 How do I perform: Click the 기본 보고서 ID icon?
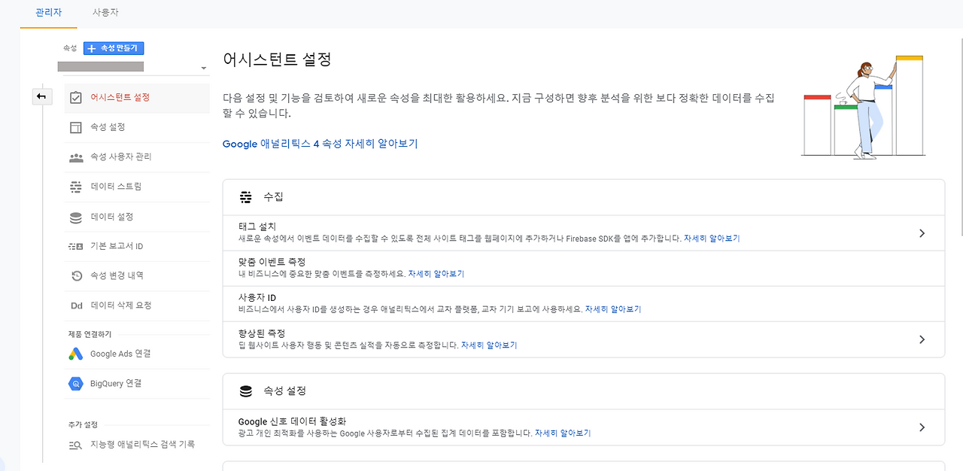pyautogui.click(x=75, y=246)
